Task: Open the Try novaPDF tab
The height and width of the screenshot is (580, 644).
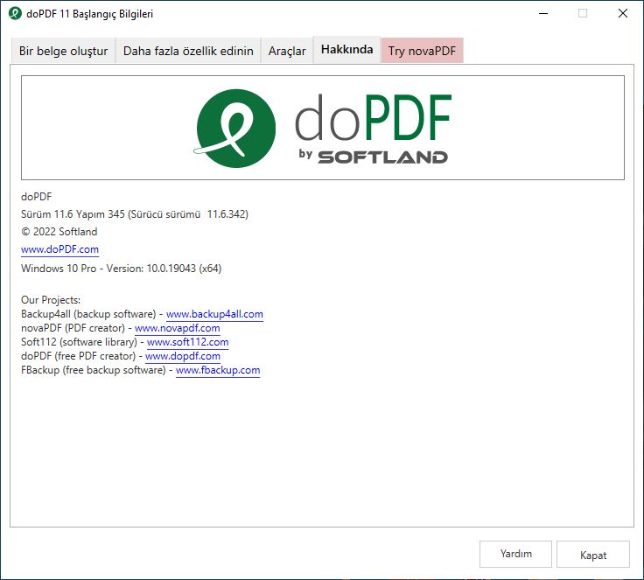Action: click(423, 51)
